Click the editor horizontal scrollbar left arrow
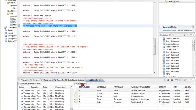Viewport: 196px width, 110px height. click(24, 75)
